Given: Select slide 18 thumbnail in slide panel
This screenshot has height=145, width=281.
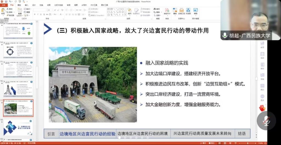Looking at the screenshot, I should [x=18, y=128].
